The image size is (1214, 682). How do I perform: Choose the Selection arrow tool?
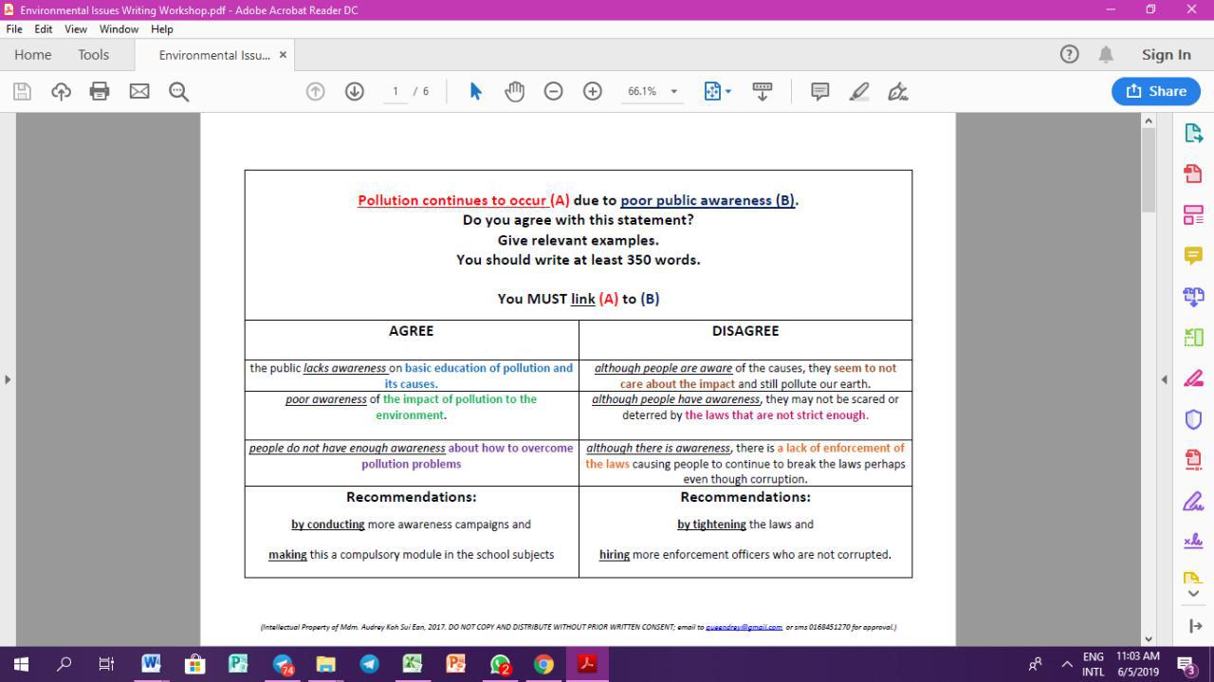click(x=475, y=91)
